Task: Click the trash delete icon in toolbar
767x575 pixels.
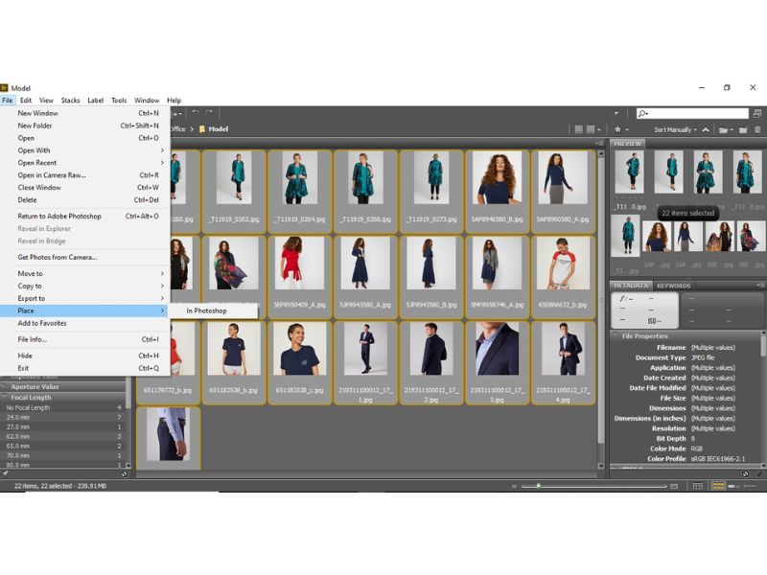Action: (757, 129)
